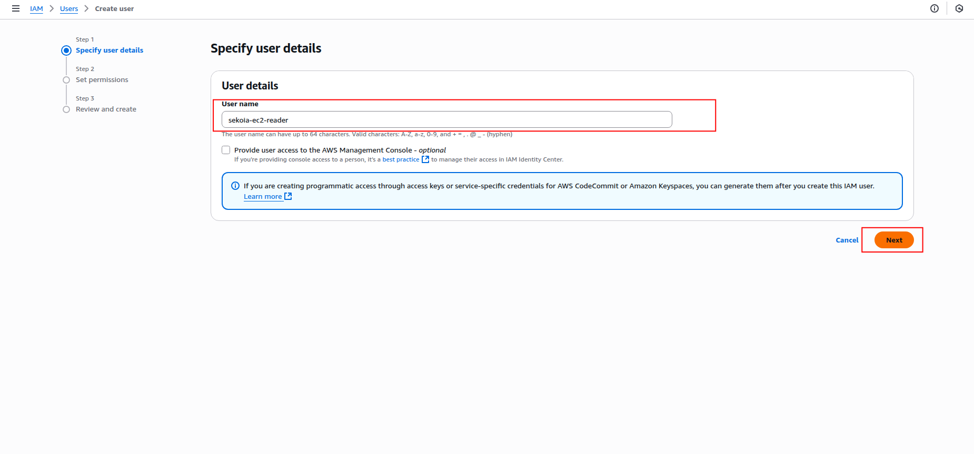Click the info icon in the blue alert box

coord(235,186)
